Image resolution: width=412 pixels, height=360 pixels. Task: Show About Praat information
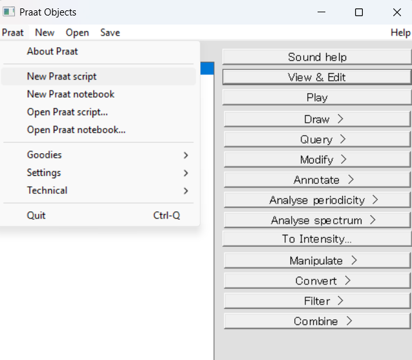coord(98,52)
